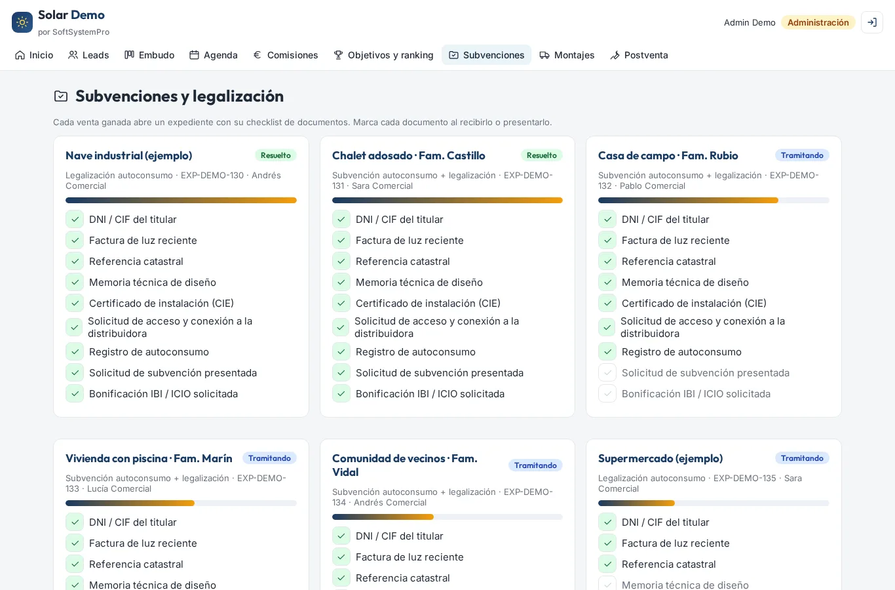The width and height of the screenshot is (895, 590).
Task: Open Objetivos y ranking
Action: point(383,55)
